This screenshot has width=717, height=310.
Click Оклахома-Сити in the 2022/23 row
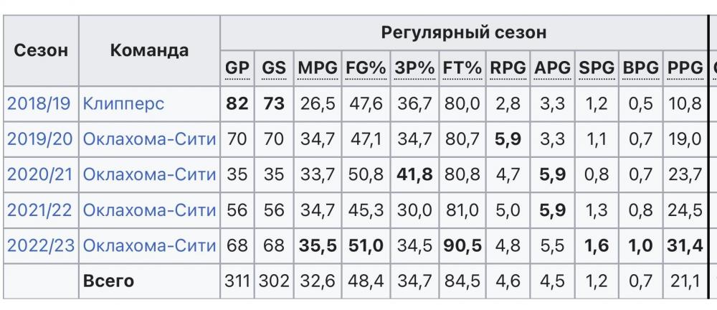coord(149,245)
